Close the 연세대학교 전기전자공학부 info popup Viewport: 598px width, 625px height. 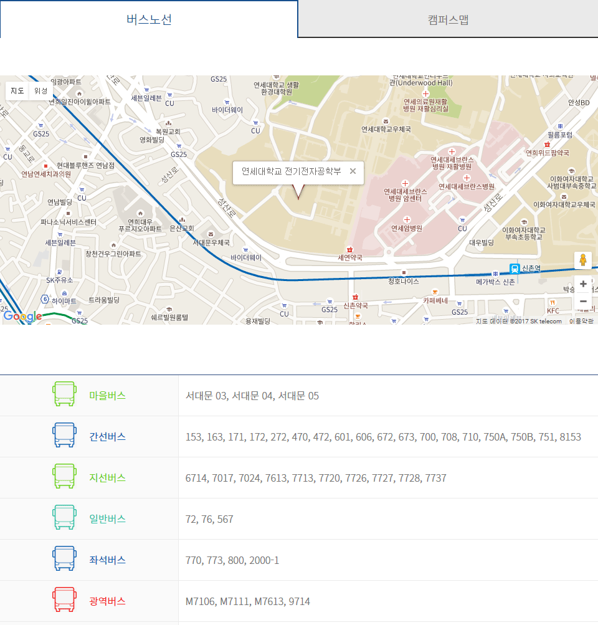coord(353,171)
